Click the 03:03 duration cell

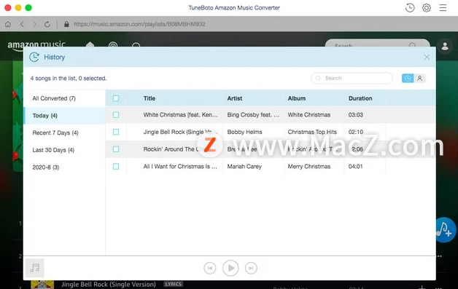(x=355, y=115)
